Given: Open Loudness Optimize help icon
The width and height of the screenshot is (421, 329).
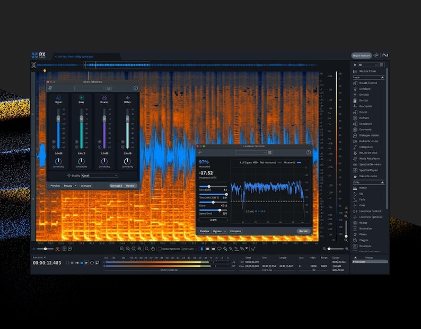Looking at the screenshot, I should 308,152.
